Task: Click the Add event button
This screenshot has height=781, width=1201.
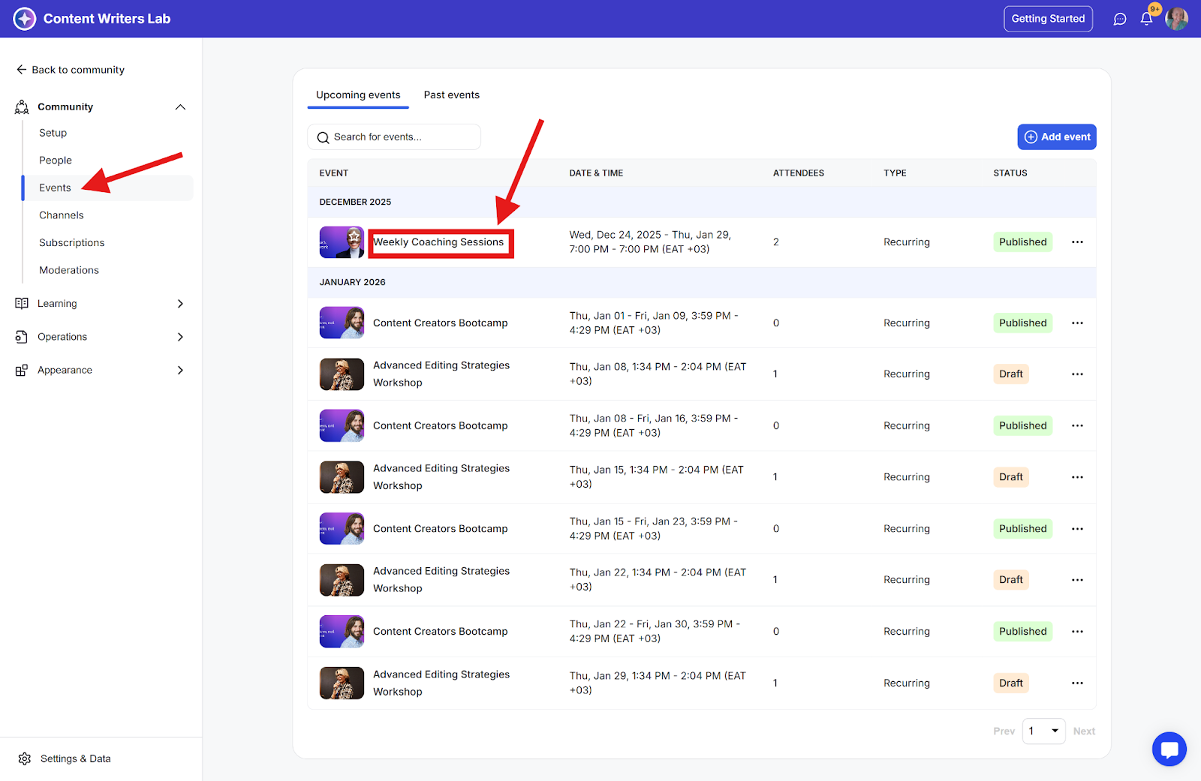Action: pyautogui.click(x=1056, y=137)
